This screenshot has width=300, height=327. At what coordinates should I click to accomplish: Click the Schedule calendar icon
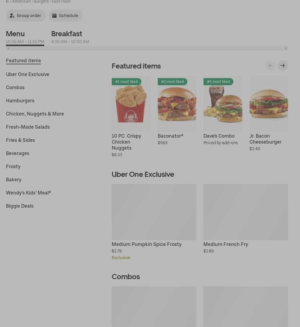click(54, 16)
